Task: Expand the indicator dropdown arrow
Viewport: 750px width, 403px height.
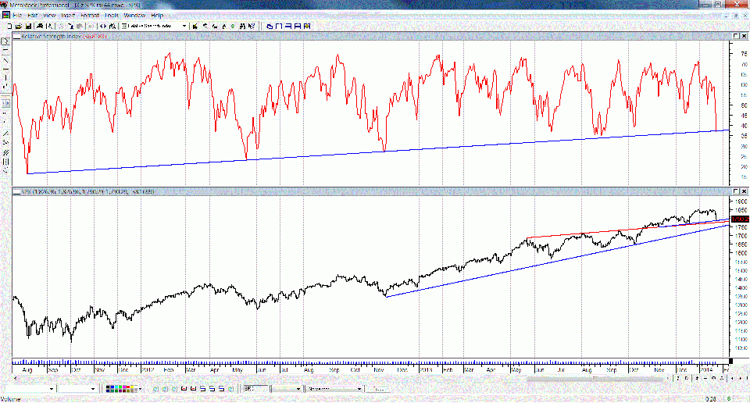Action: click(184, 27)
